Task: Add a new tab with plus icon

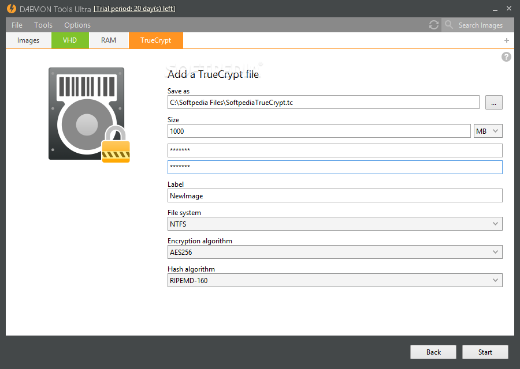Action: tap(506, 40)
